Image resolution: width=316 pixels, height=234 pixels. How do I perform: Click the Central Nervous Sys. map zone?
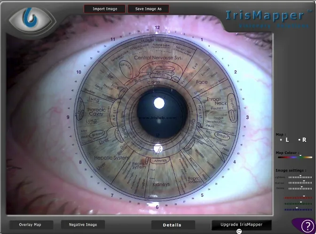point(158,58)
